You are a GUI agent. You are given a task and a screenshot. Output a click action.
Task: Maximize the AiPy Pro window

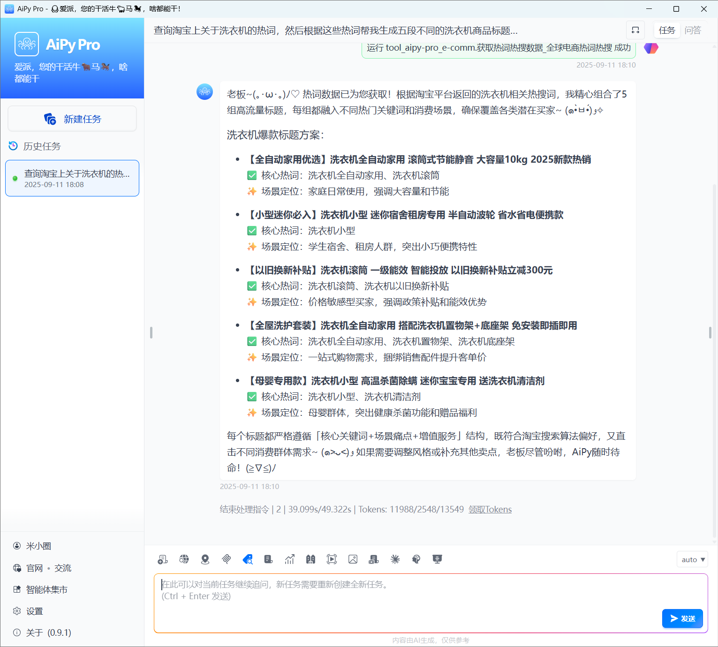click(676, 9)
